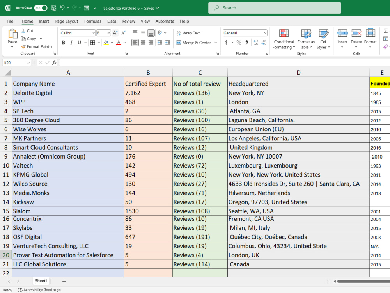
Task: Click the Insert Function fx icon
Action: pyautogui.click(x=54, y=63)
